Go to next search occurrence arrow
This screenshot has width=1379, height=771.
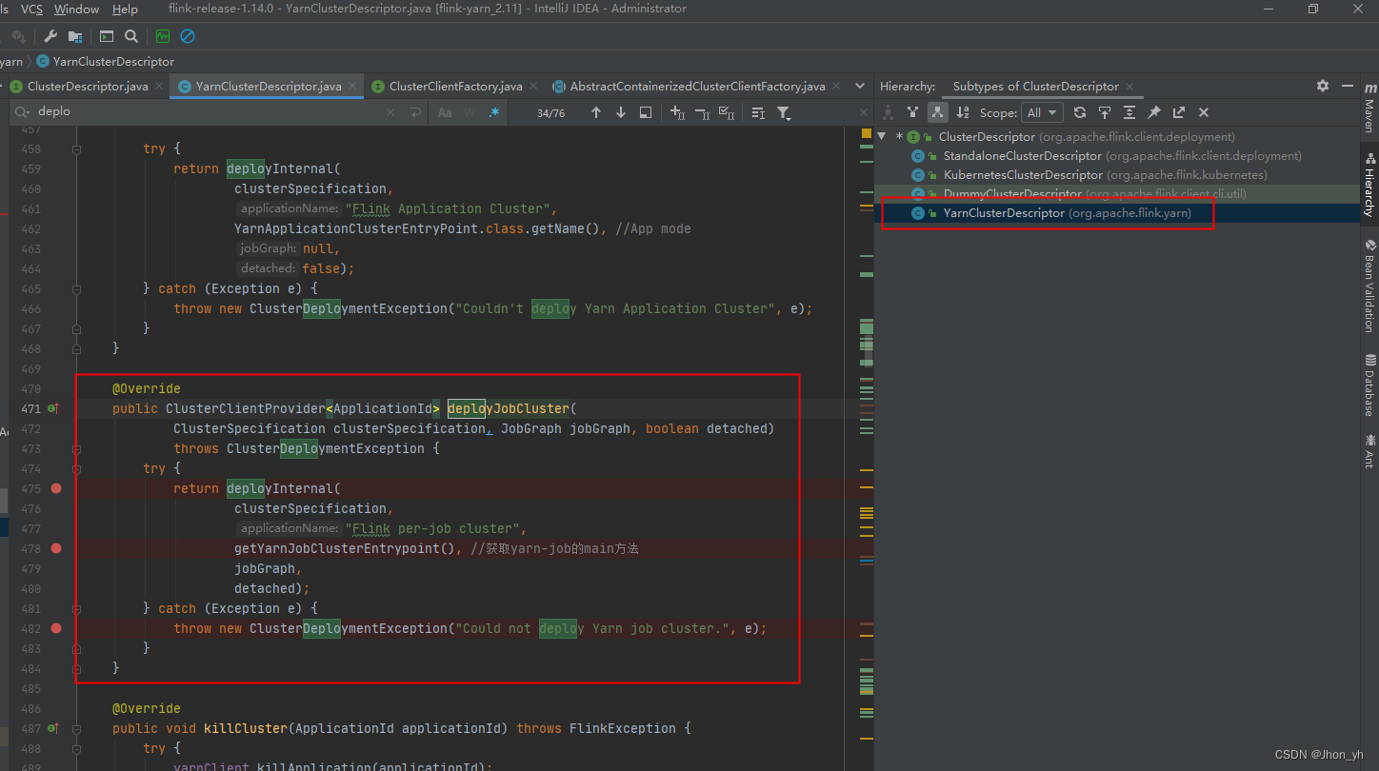(621, 112)
